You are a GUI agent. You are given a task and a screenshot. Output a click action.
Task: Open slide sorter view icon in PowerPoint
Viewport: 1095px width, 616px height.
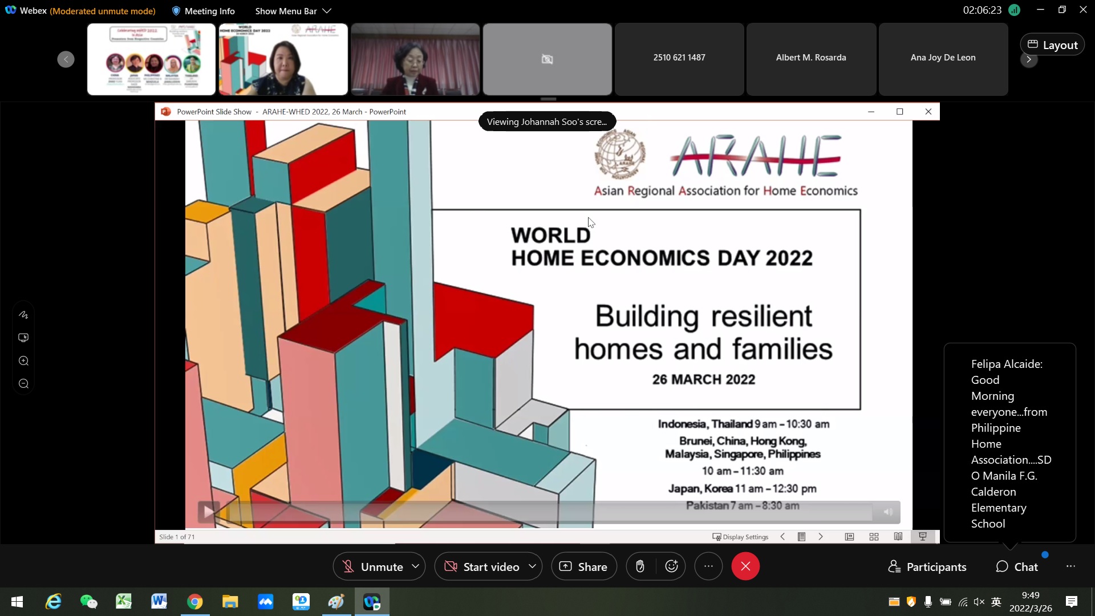point(874,537)
